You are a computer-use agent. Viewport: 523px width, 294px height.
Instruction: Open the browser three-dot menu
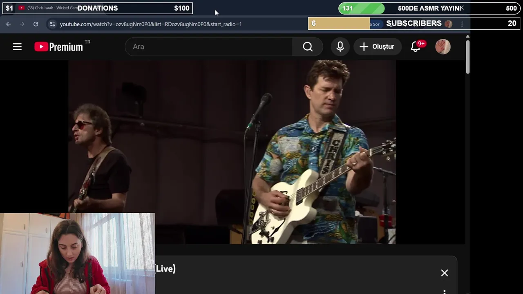(x=462, y=24)
